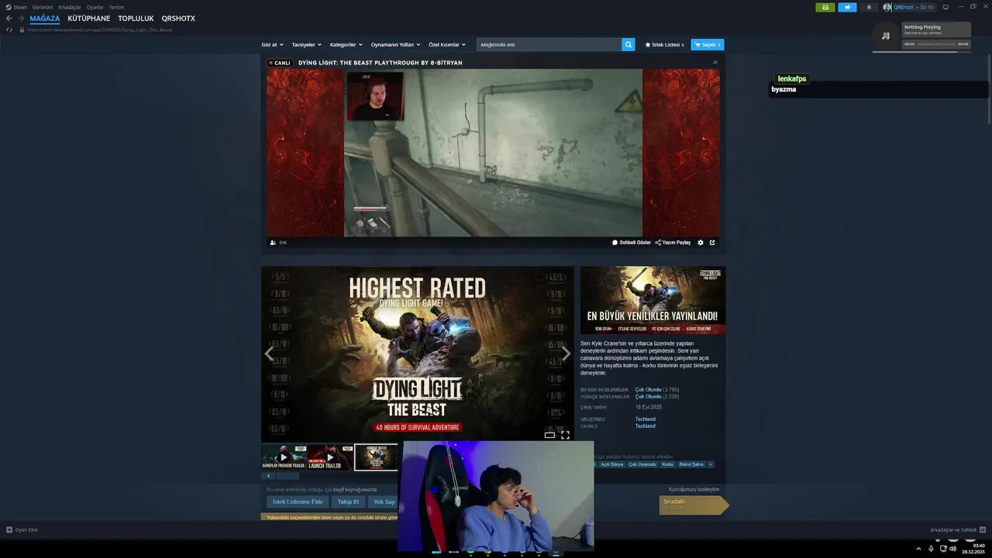This screenshot has width=992, height=558.
Task: Click the search magnifier button
Action: click(628, 44)
